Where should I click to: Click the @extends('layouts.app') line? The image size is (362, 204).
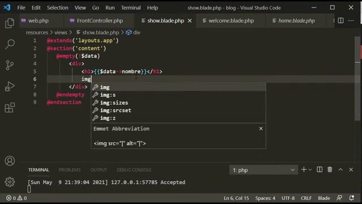pyautogui.click(x=83, y=40)
